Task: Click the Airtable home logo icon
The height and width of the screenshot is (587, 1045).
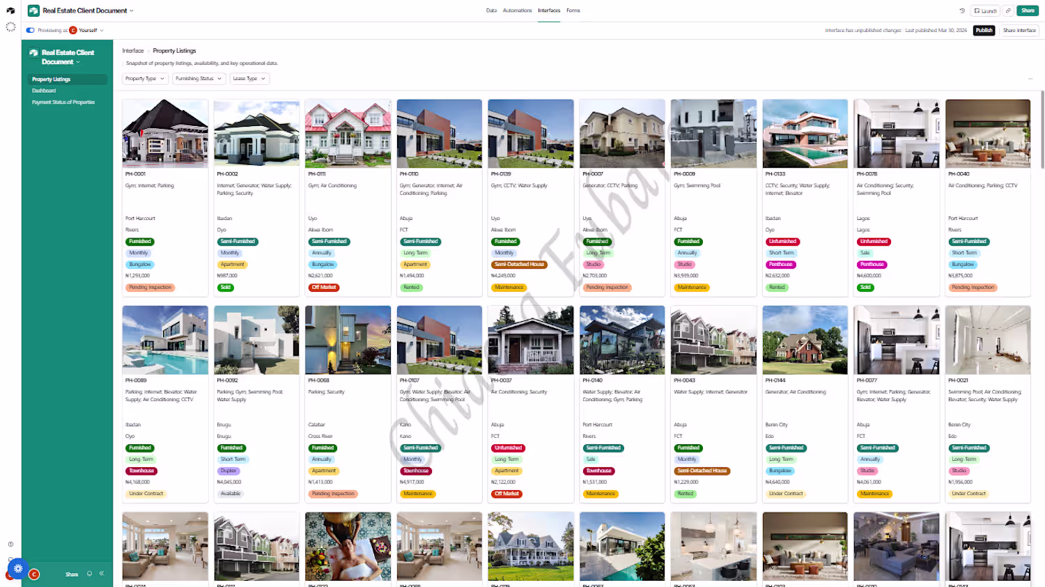Action: [x=10, y=10]
